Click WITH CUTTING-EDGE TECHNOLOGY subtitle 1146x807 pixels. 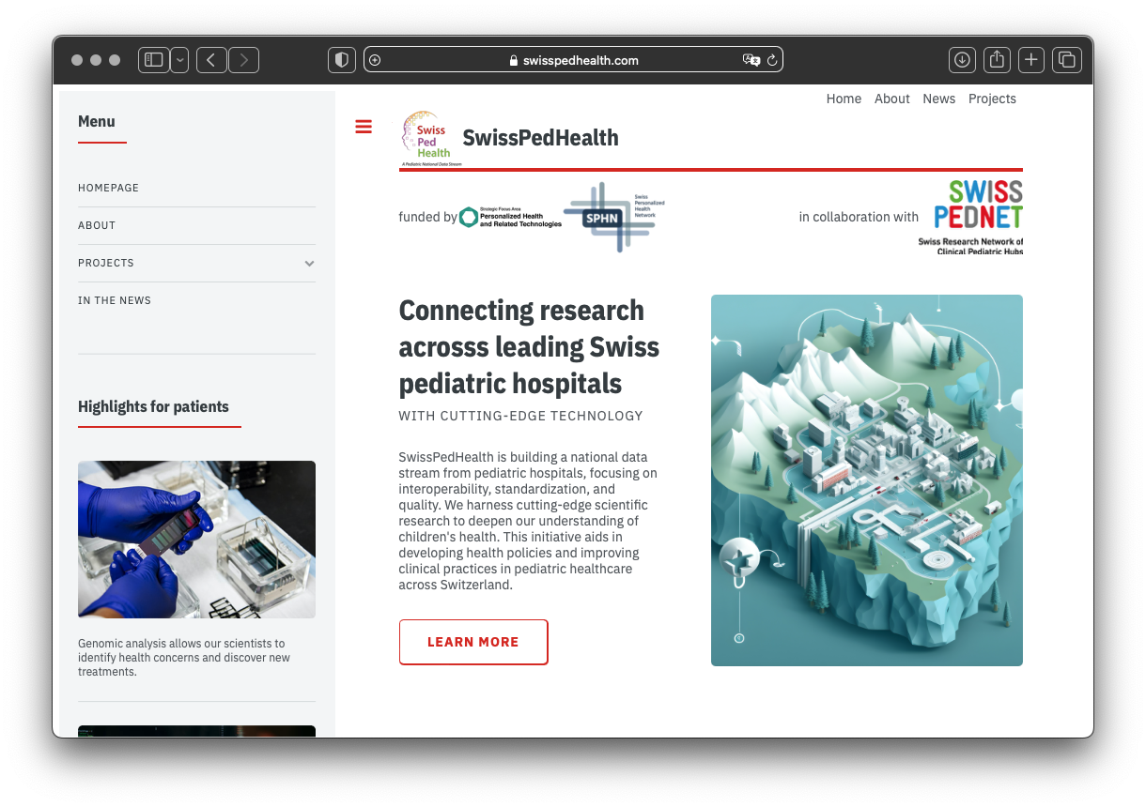[x=520, y=416]
